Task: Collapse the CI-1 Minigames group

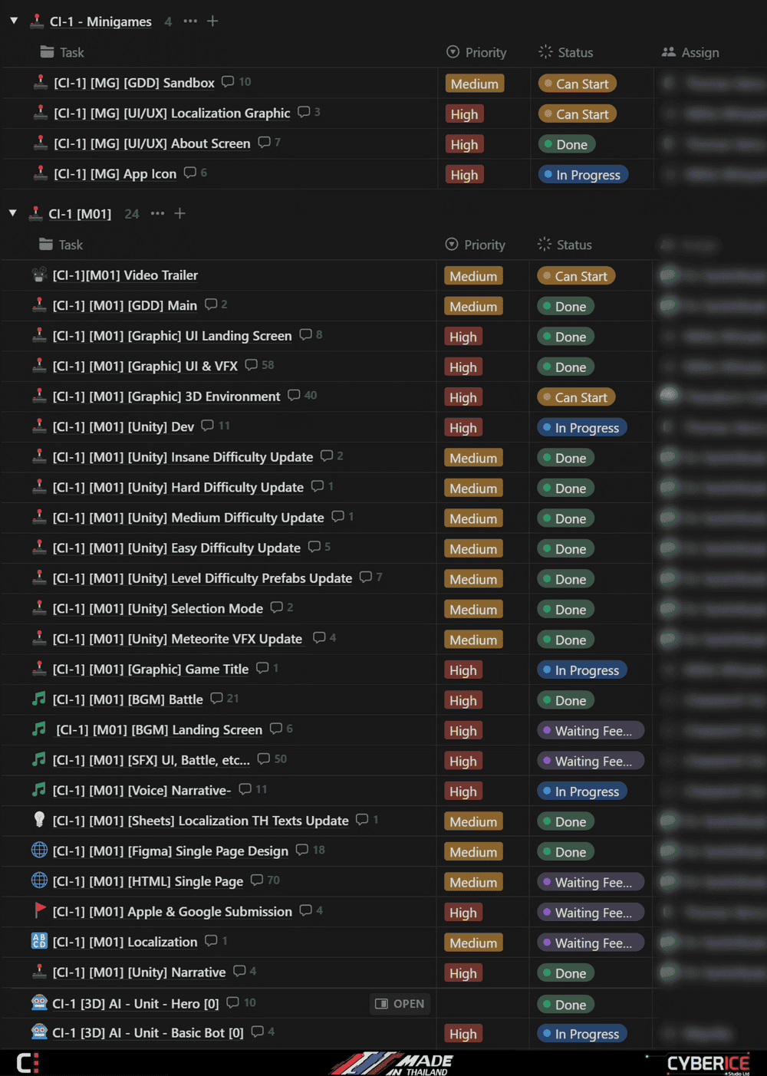Action: (x=14, y=21)
